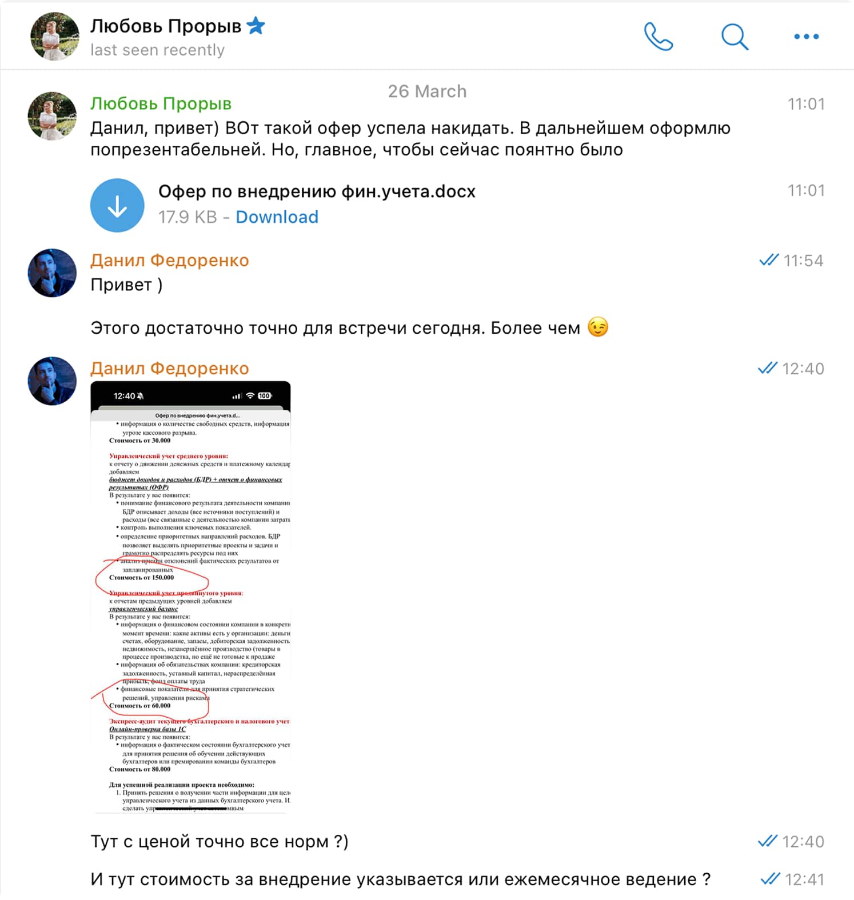Open the three-dots more options menu
Viewport: 854px width, 900px height.
click(807, 37)
